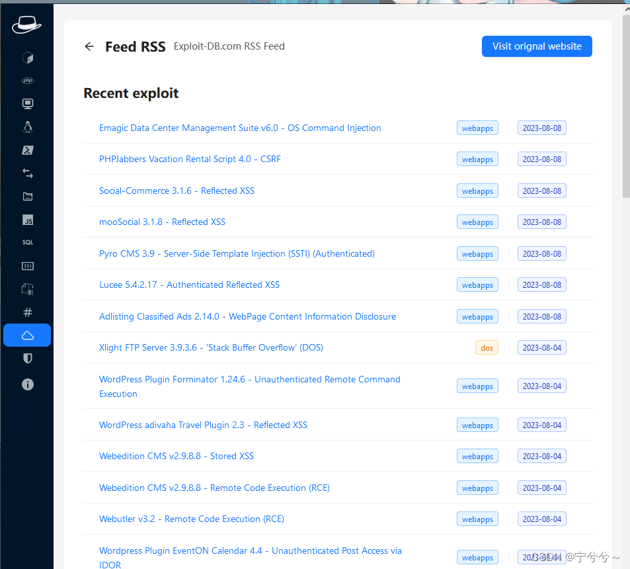Open the reverse shell cube icon in sidebar
The image size is (630, 569).
27,58
